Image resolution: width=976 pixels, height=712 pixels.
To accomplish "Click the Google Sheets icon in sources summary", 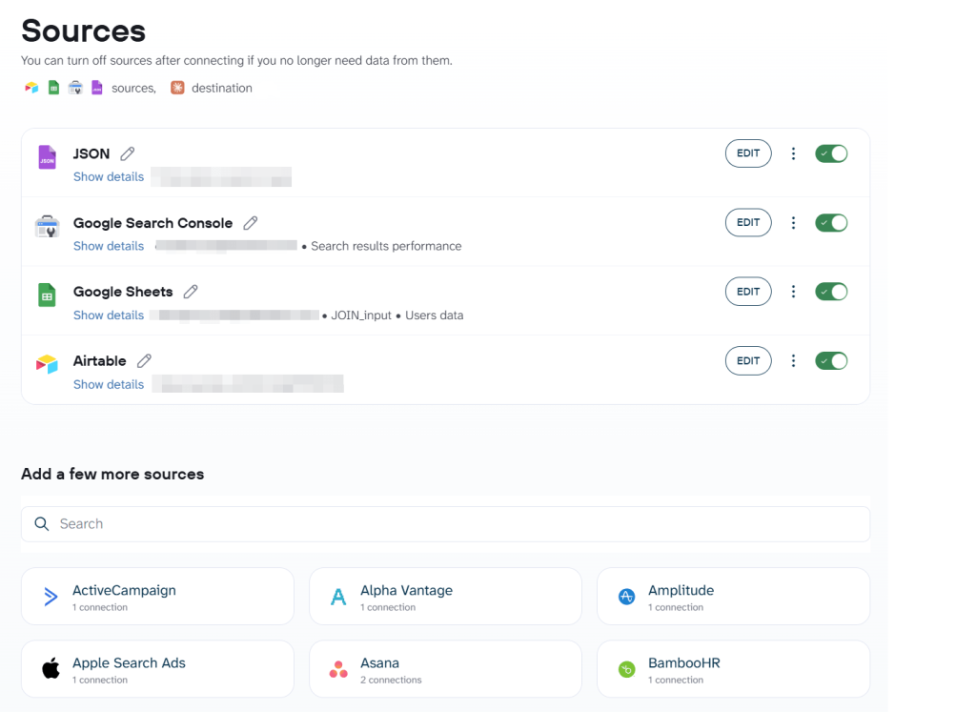I will [x=54, y=88].
